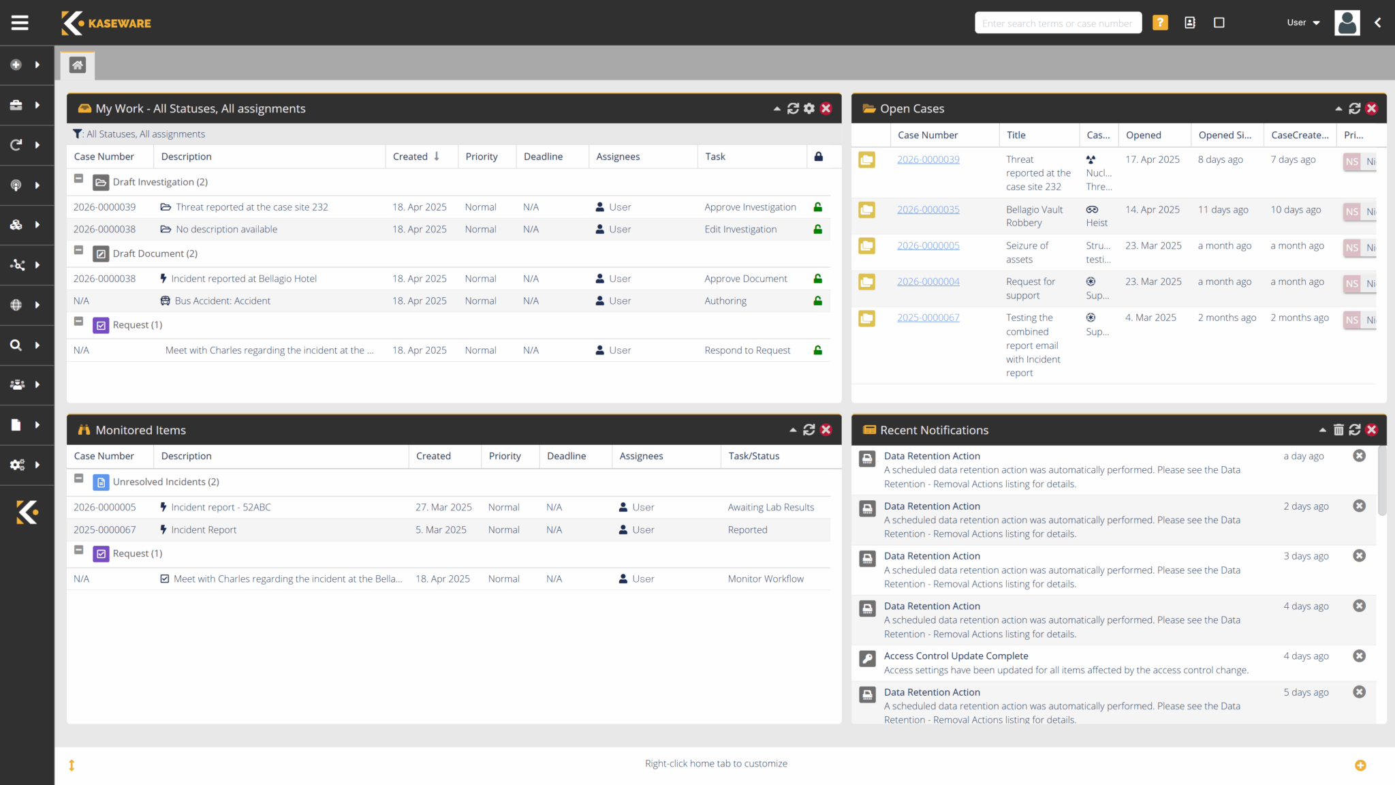Open the hamburger menu at top left
This screenshot has width=1395, height=785.
[19, 22]
